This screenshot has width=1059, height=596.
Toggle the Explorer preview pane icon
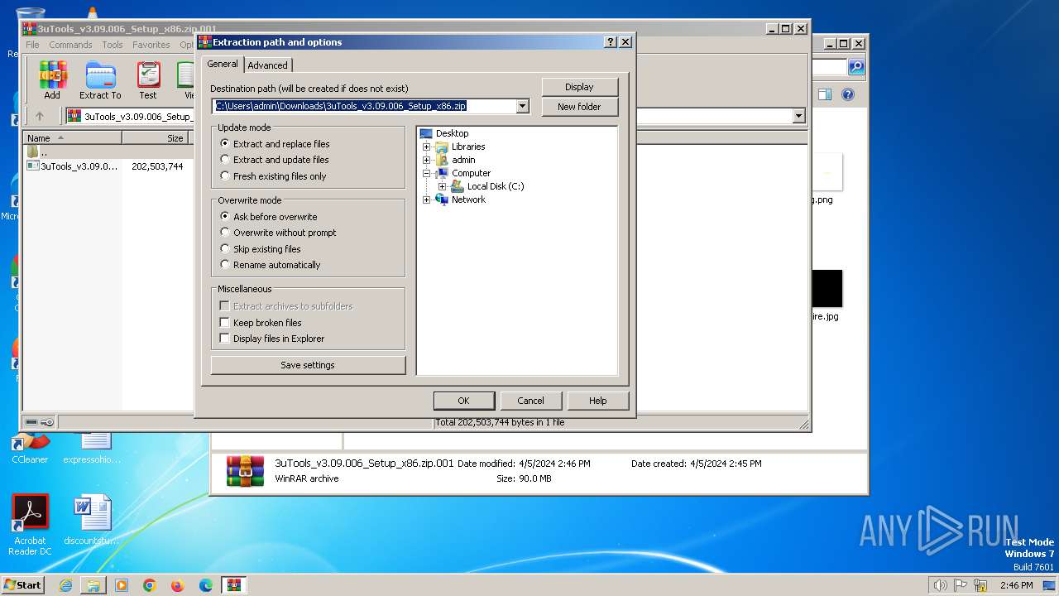click(x=824, y=94)
